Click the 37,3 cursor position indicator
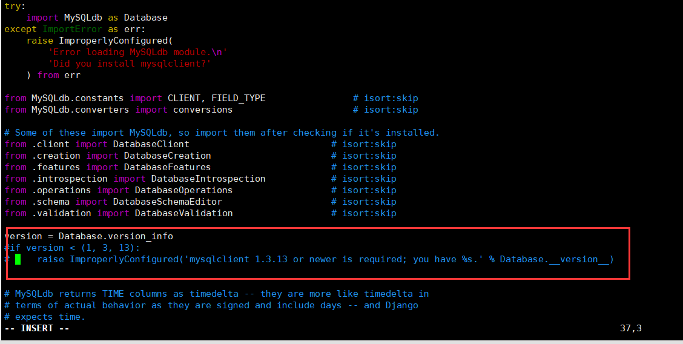The width and height of the screenshot is (683, 344). pyautogui.click(x=630, y=328)
